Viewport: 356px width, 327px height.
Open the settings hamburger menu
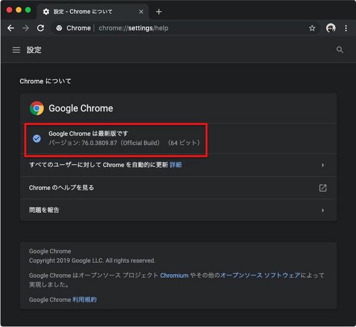pos(16,50)
